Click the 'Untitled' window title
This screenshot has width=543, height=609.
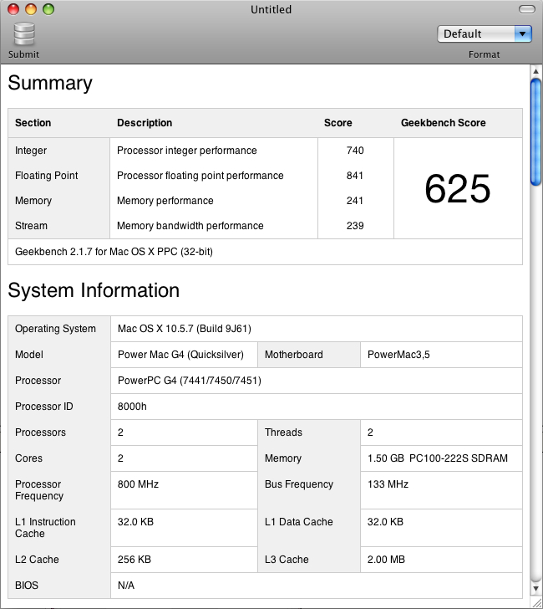click(271, 9)
